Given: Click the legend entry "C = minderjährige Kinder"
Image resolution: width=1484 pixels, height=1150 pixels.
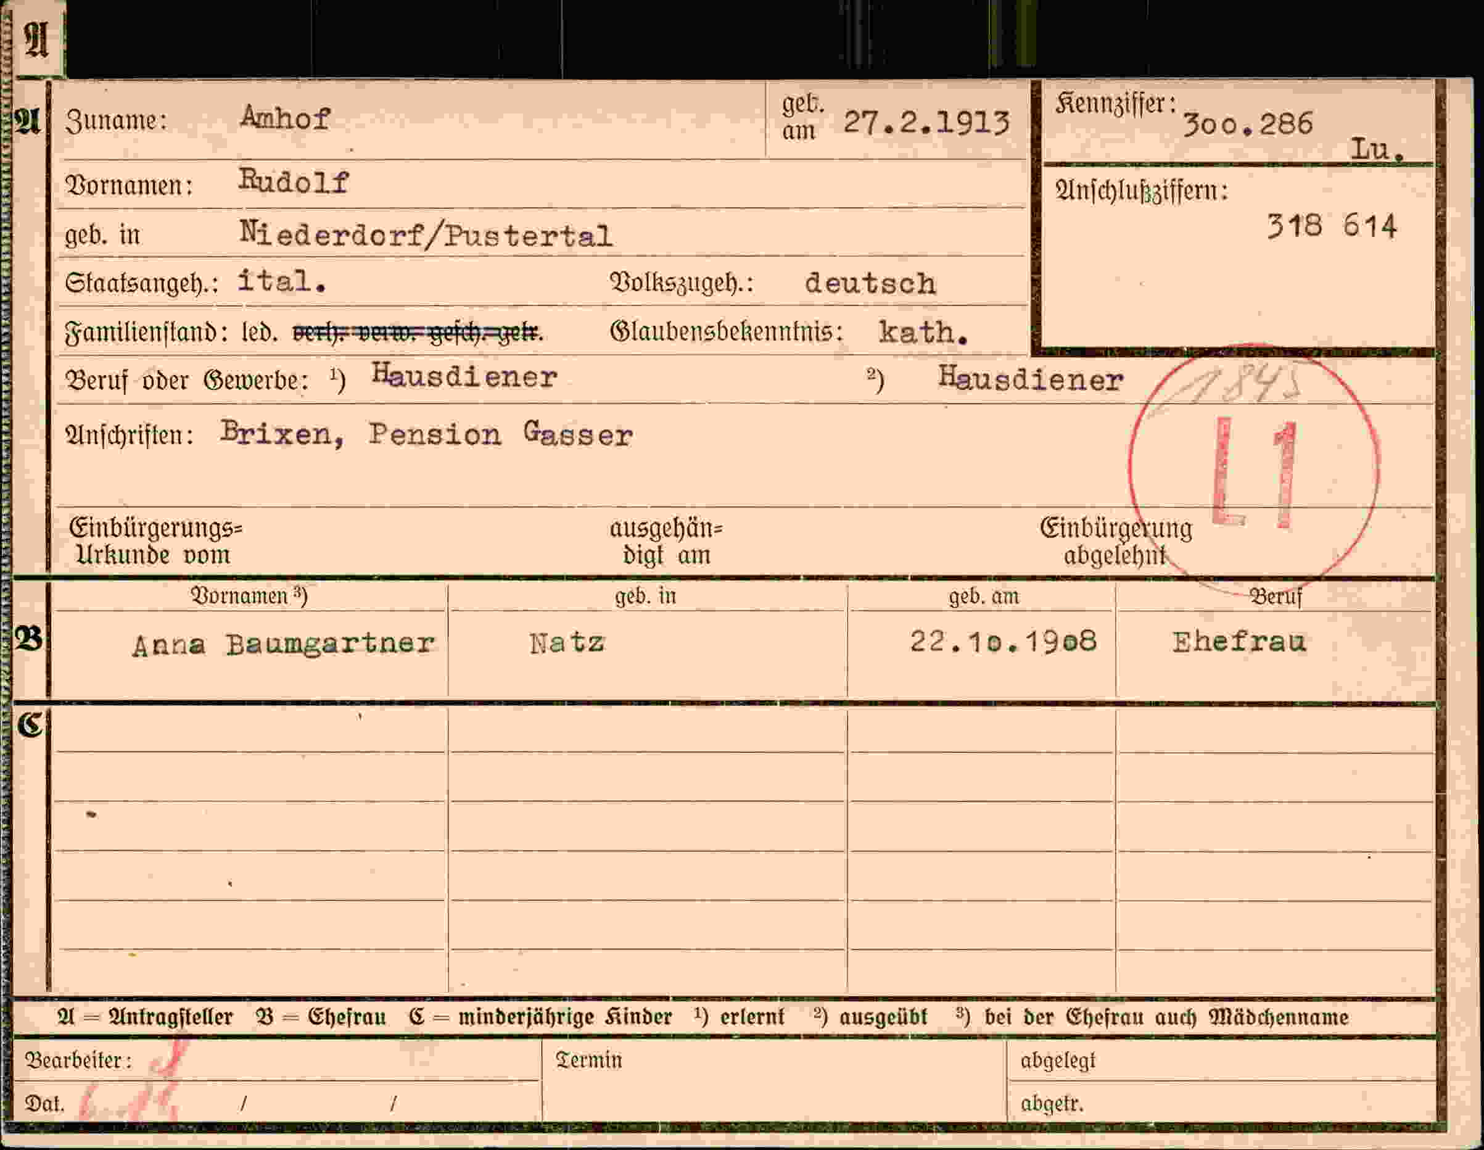Looking at the screenshot, I should [x=541, y=1017].
